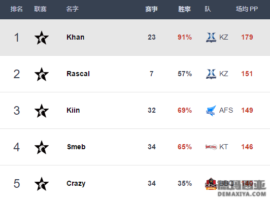Open the Crazy player name link
The height and width of the screenshot is (200, 270).
(76, 183)
